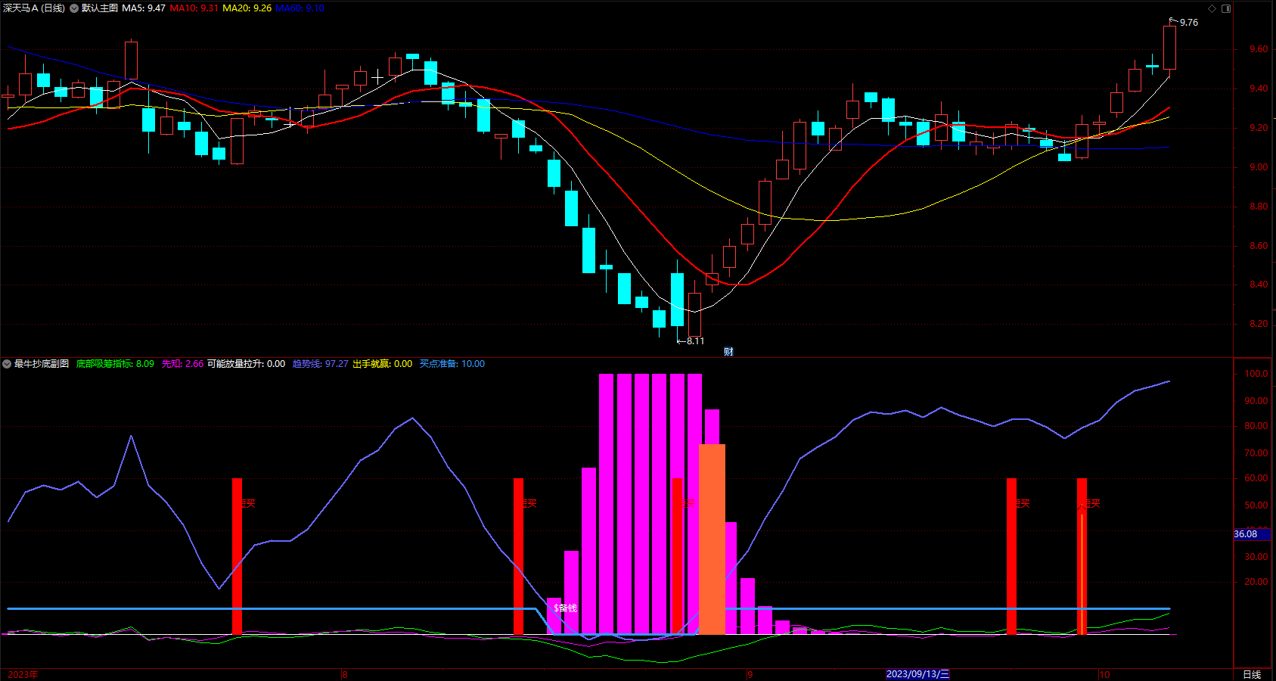Click the last red candlestick near 9.76
Image resolution: width=1276 pixels, height=681 pixels.
1169,48
